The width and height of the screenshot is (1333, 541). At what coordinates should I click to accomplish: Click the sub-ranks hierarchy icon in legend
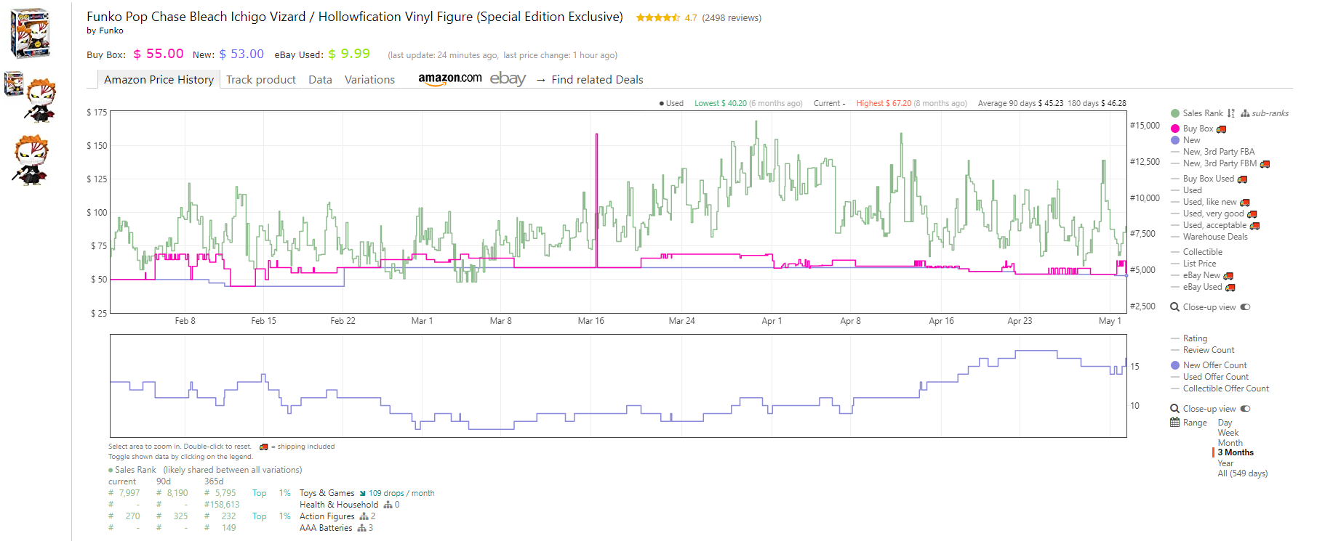(1245, 113)
